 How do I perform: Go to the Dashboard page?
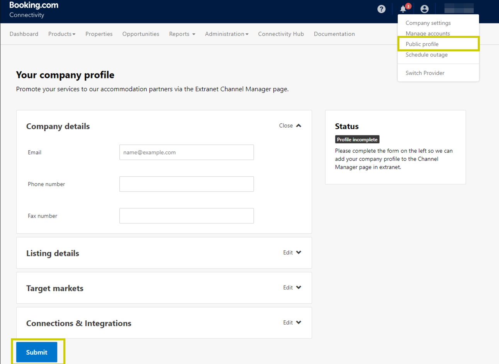click(24, 34)
